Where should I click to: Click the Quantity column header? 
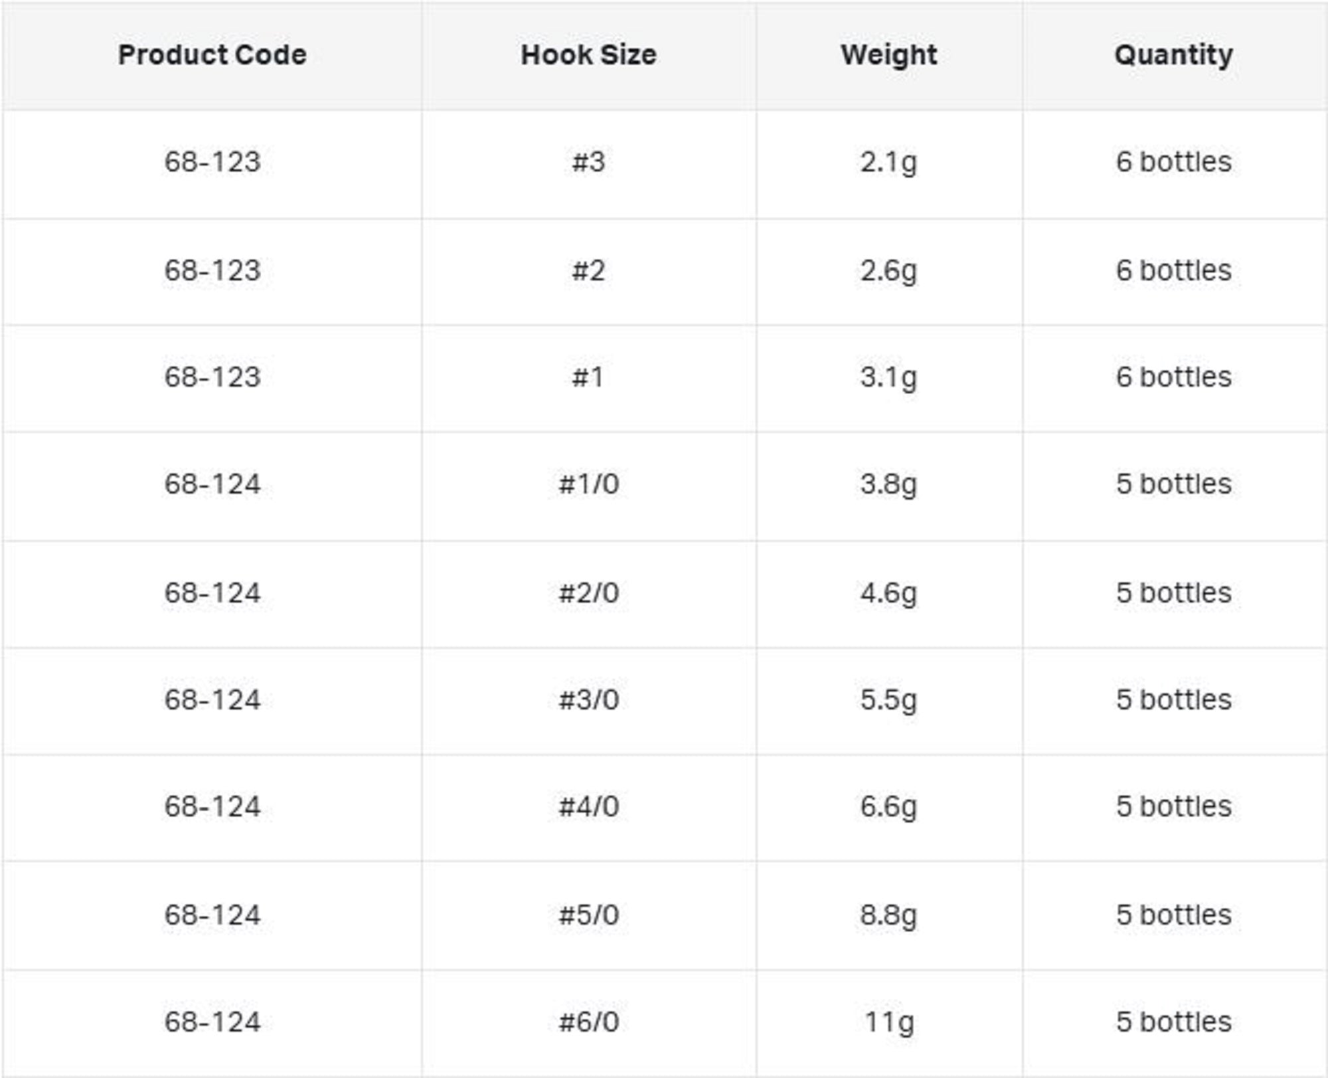pos(1173,55)
